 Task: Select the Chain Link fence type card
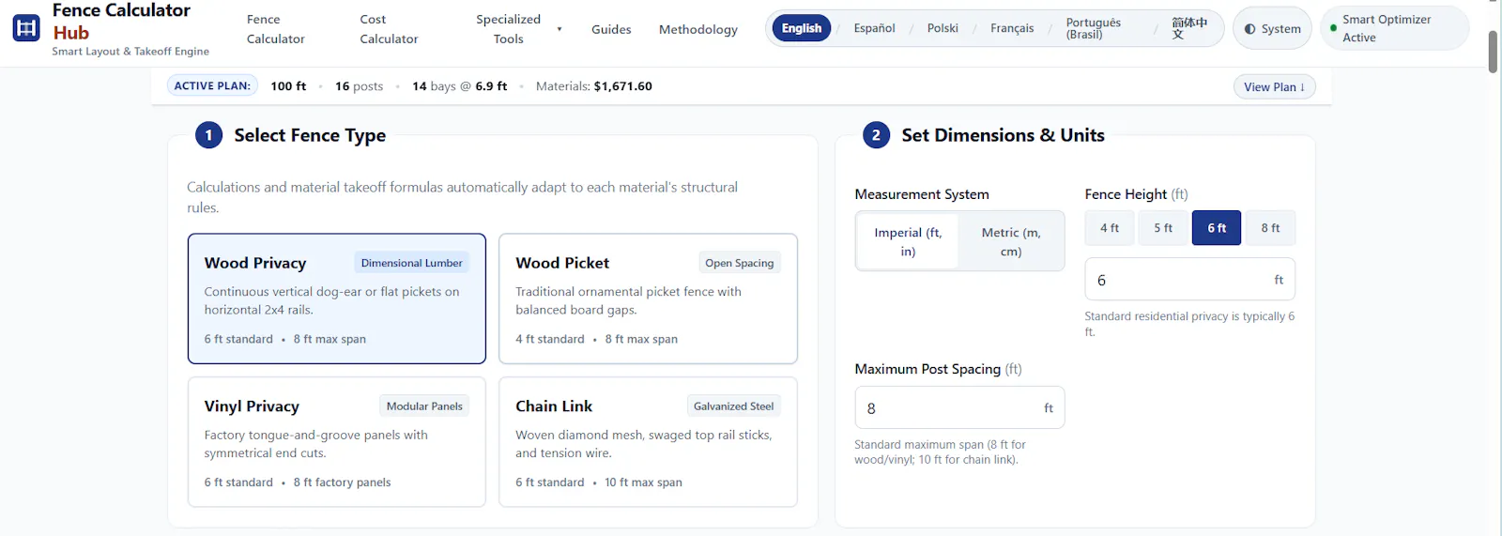coord(648,442)
